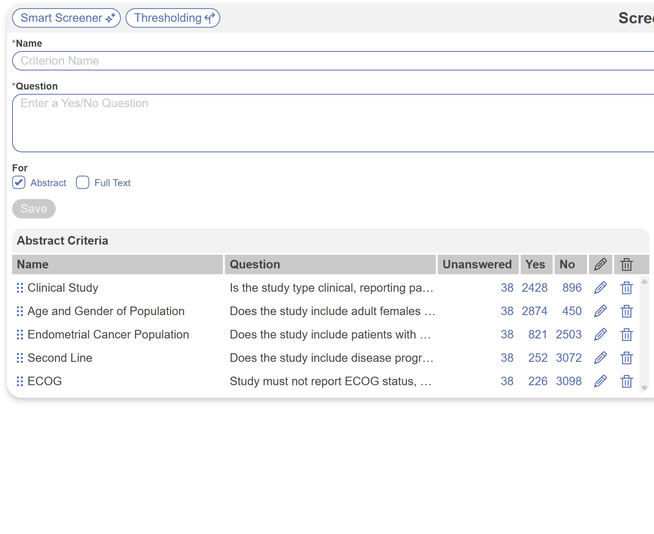Delete the ECOG criterion
The image size is (654, 534).
[626, 381]
